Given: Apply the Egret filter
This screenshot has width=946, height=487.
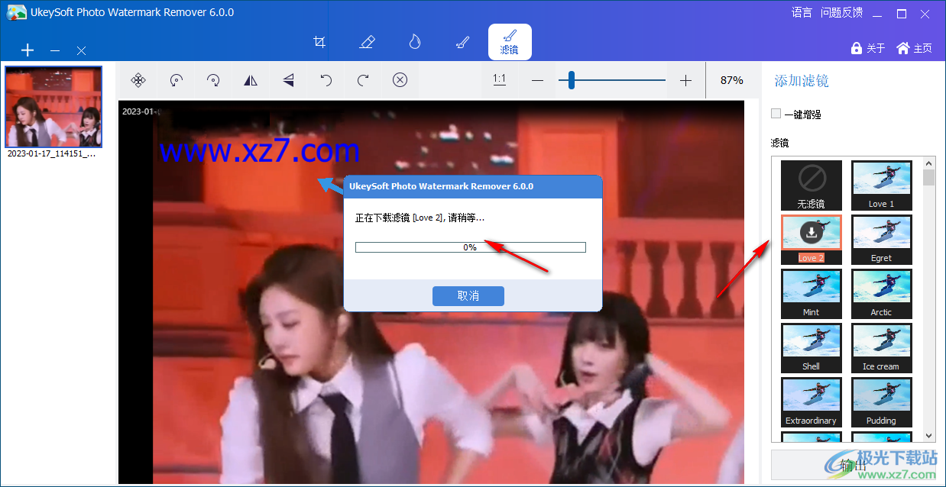Looking at the screenshot, I should [x=881, y=240].
